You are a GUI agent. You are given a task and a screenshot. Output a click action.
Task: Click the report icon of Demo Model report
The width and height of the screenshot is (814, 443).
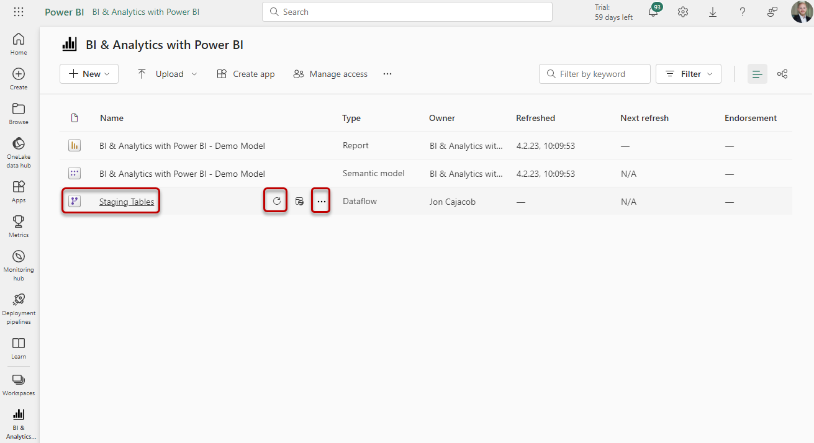click(x=75, y=146)
